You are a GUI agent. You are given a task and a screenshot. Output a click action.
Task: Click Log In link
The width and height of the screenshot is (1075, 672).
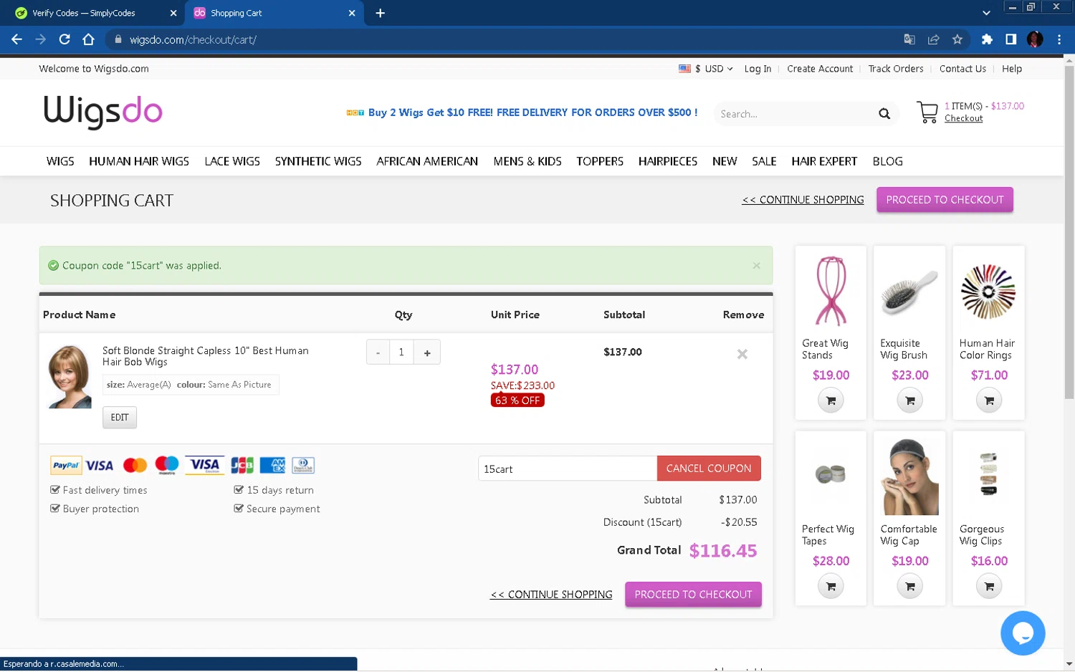(x=758, y=69)
